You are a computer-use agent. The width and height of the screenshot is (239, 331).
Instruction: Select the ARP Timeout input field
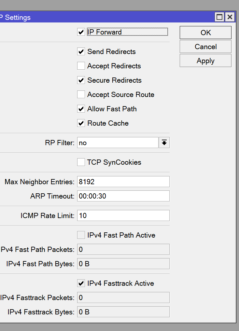(123, 196)
